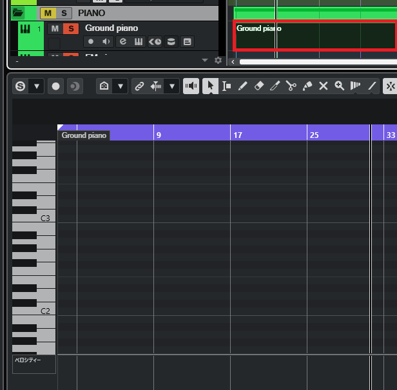
Task: Click bar 17 on key editor ruler
Action: (x=237, y=135)
